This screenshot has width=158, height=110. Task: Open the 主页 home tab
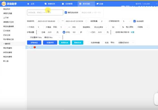pos(31,4)
